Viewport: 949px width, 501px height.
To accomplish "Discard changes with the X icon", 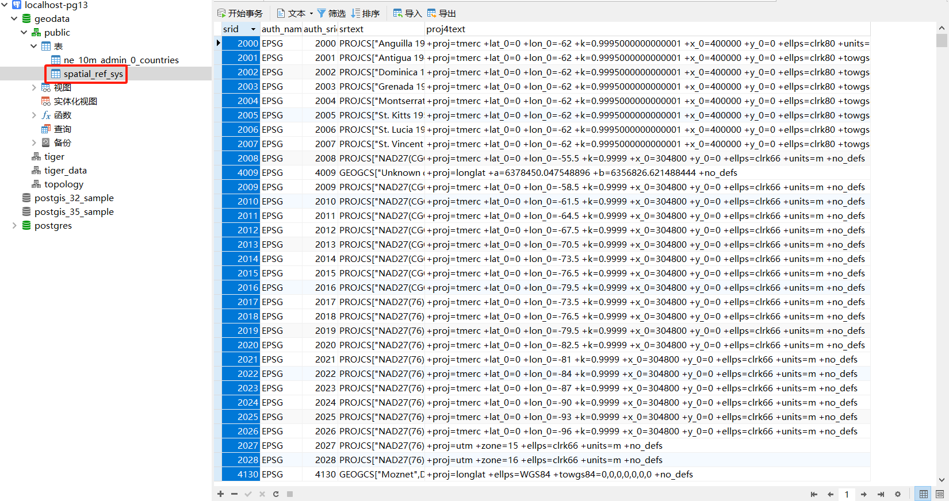I will [x=262, y=494].
